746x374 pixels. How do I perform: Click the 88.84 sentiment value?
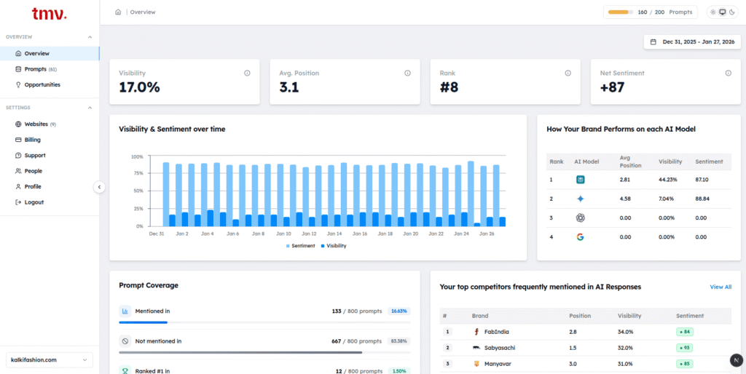coord(702,199)
